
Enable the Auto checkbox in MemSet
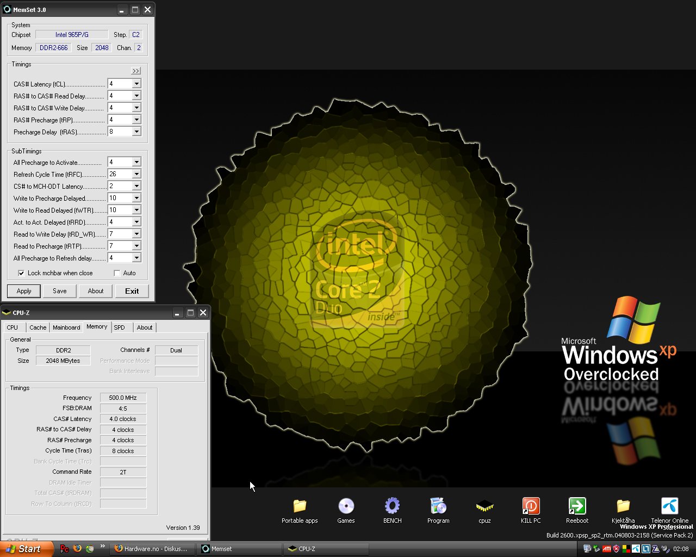click(x=117, y=273)
